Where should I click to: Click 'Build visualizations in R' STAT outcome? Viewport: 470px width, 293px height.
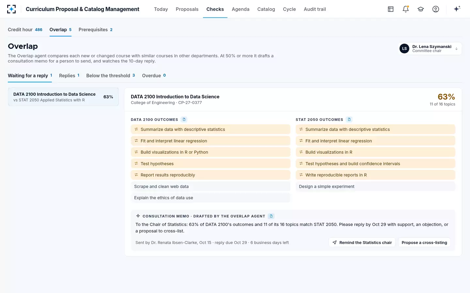pyautogui.click(x=375, y=152)
